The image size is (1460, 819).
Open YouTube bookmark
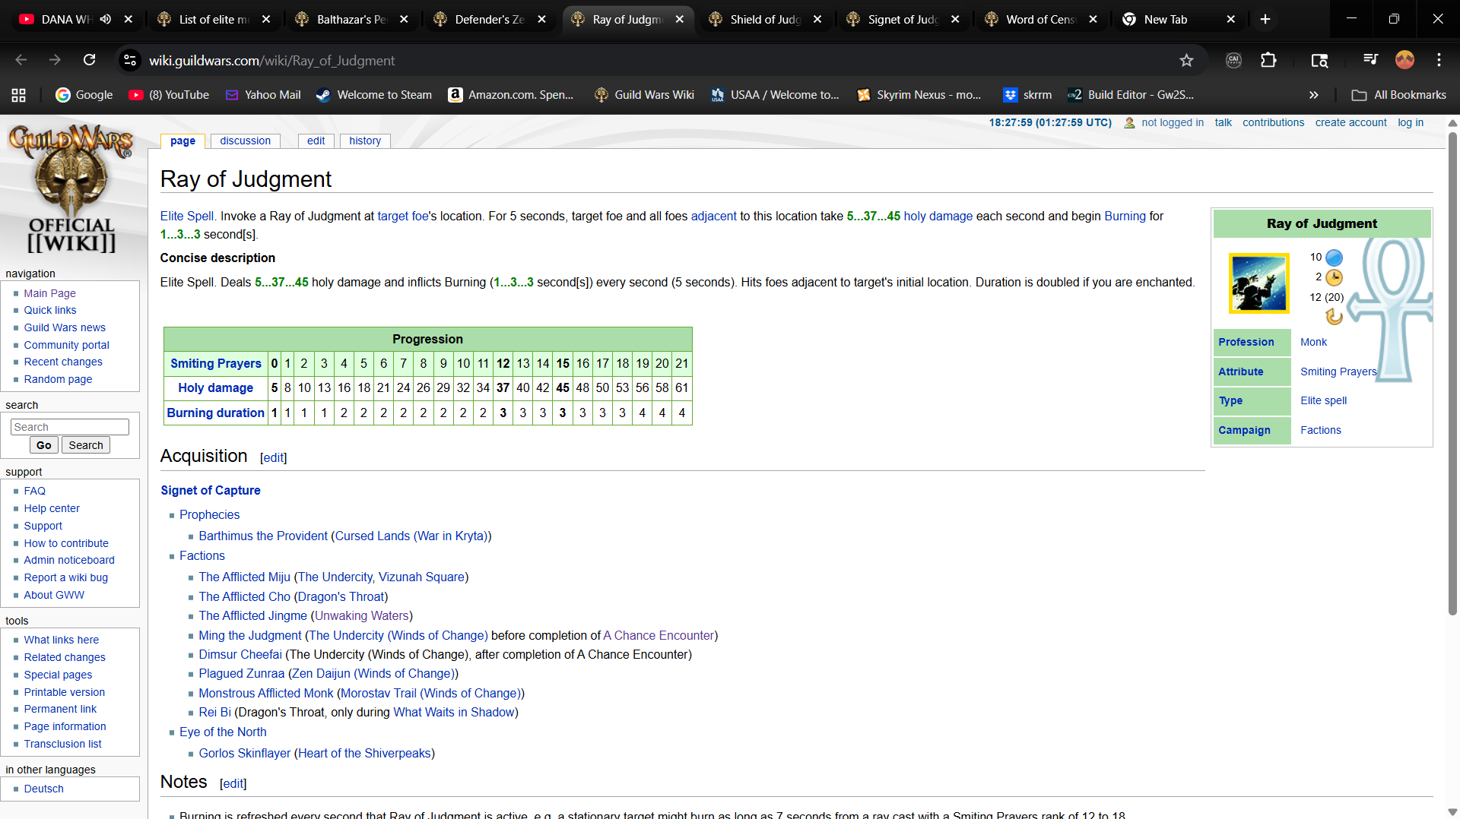point(169,95)
